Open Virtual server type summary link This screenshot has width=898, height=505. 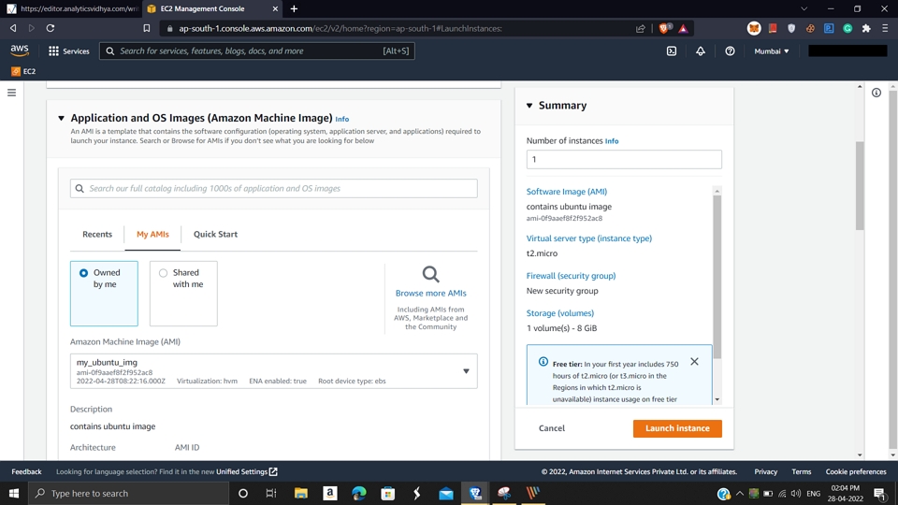pos(588,238)
